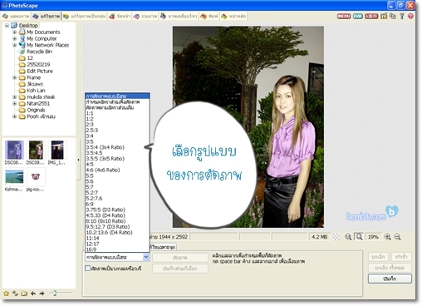
Task: Open the 25520219 folder
Action: 34,65
